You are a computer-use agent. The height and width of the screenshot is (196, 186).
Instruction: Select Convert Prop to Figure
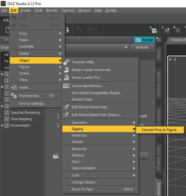coord(160,130)
